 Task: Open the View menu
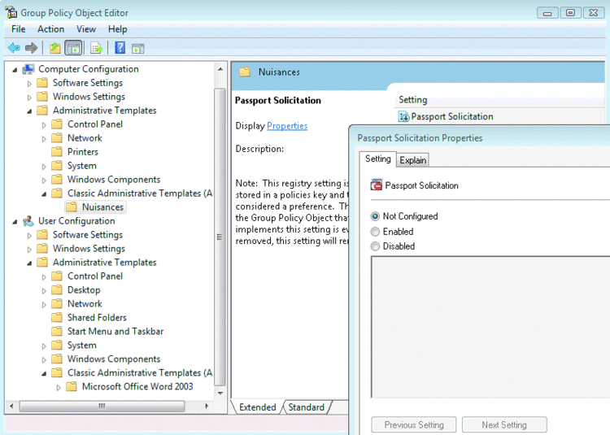coord(86,29)
